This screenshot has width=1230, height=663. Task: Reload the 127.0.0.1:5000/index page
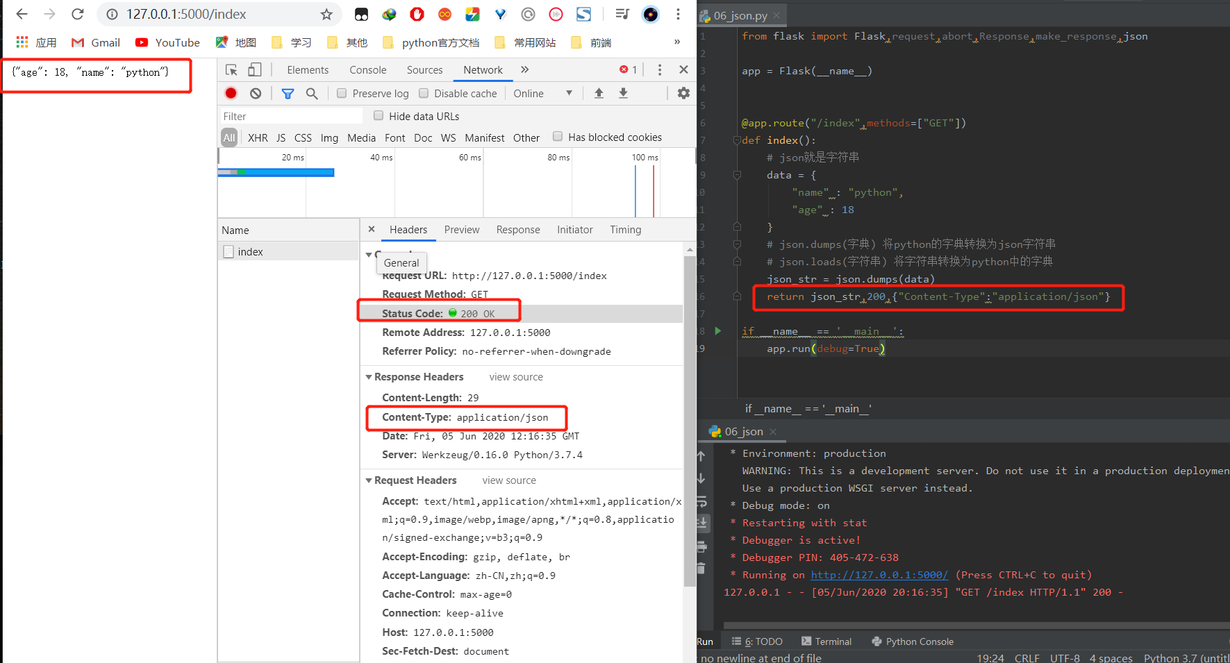tap(78, 14)
